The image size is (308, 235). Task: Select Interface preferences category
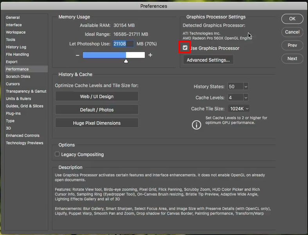click(x=14, y=25)
